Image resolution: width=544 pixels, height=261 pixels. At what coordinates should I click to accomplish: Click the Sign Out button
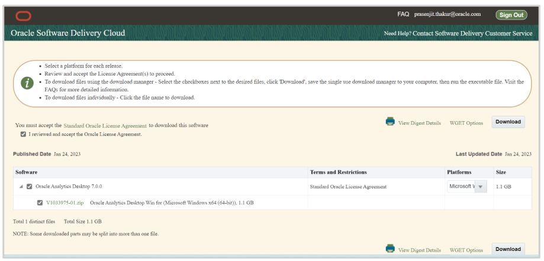pyautogui.click(x=511, y=15)
